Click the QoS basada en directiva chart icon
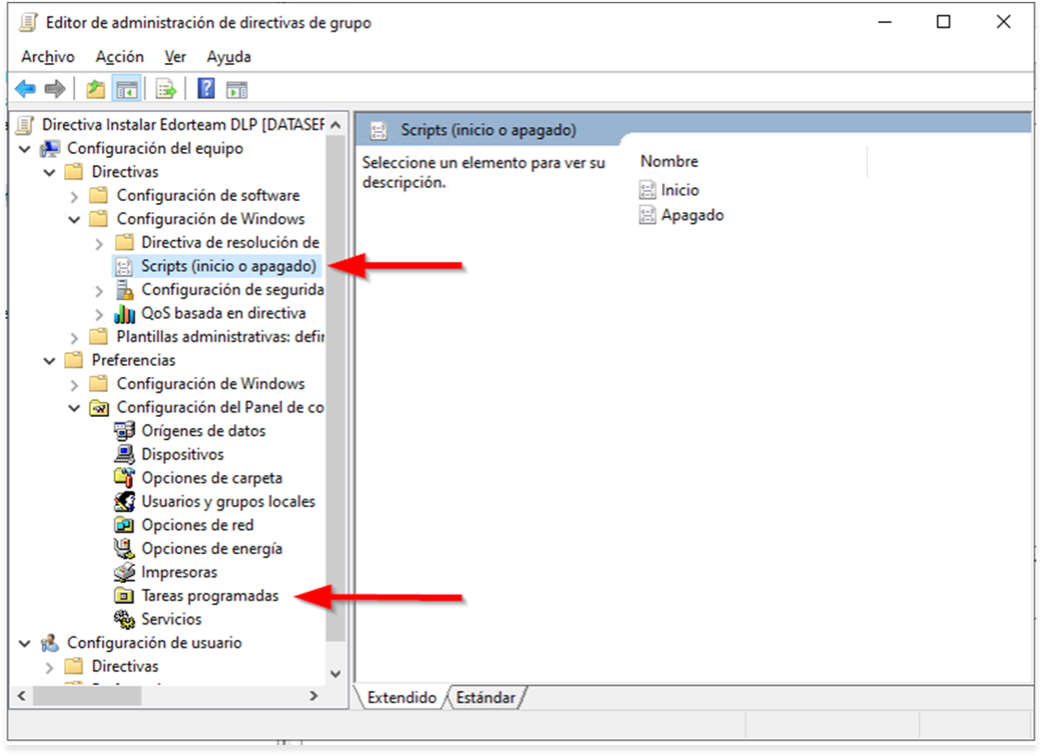Image resolution: width=1042 pixels, height=756 pixels. point(124,313)
